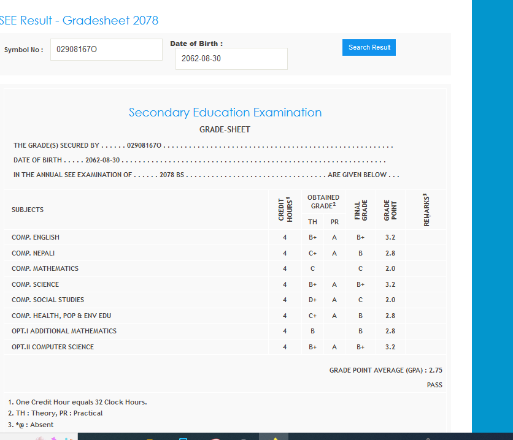Select the COMP. MATHEMATICS subject row
Image resolution: width=513 pixels, height=440 pixels.
pos(45,268)
